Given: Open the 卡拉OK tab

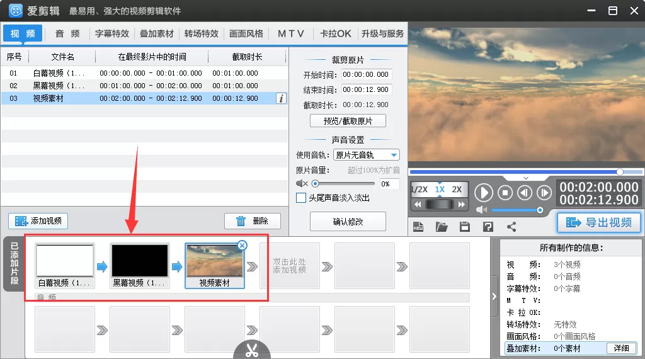Looking at the screenshot, I should [x=336, y=34].
